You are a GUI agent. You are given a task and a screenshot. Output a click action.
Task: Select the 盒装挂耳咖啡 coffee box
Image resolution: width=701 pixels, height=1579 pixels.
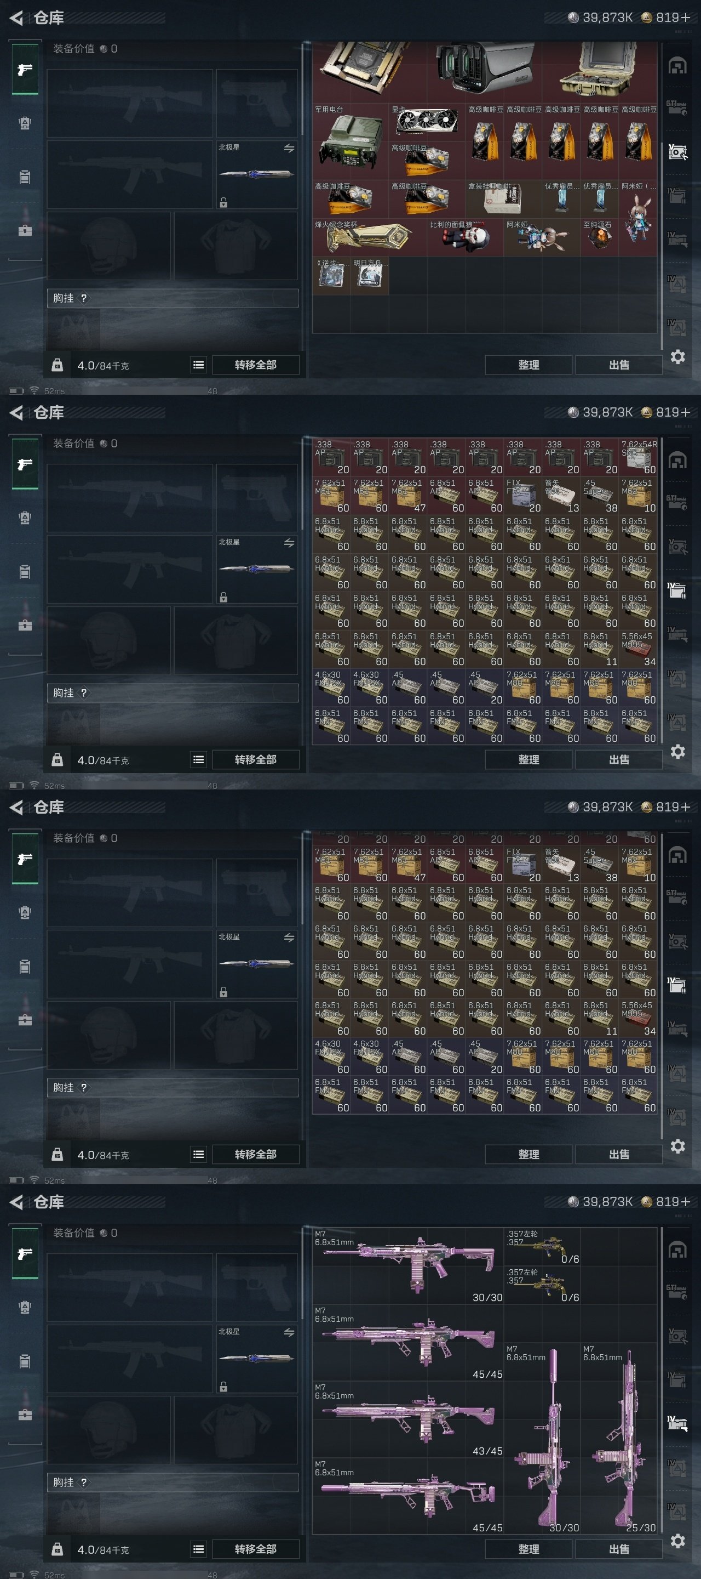point(503,199)
